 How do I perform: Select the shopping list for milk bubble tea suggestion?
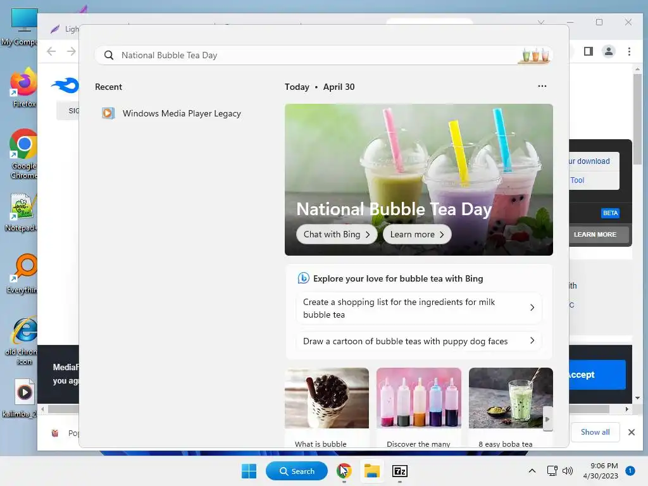[x=419, y=308]
